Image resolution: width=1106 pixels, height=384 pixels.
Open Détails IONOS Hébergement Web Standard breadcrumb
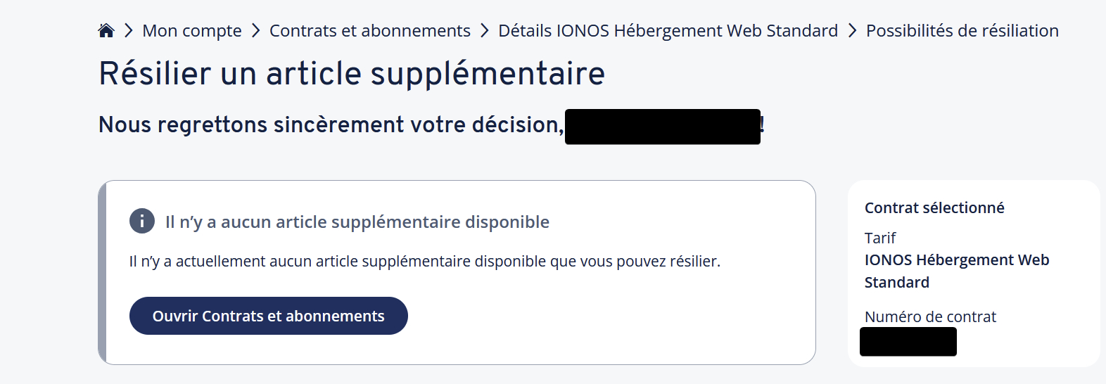coord(668,30)
